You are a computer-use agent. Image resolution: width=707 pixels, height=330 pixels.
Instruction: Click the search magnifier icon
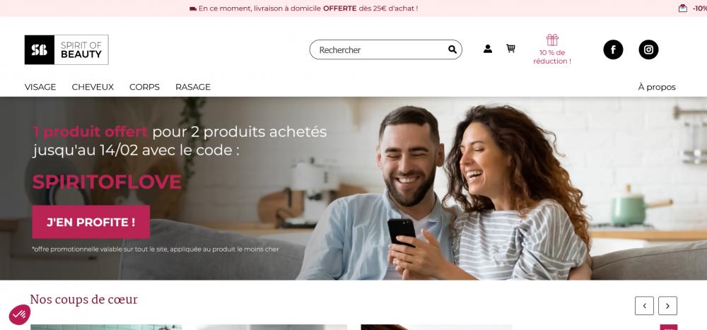452,49
